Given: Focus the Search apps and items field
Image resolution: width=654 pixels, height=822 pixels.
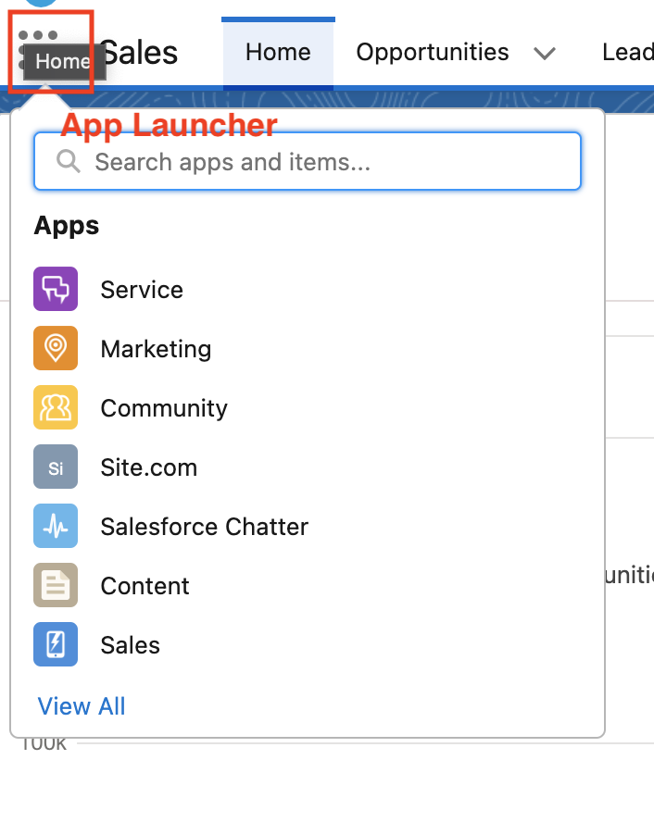Looking at the screenshot, I should 308,161.
